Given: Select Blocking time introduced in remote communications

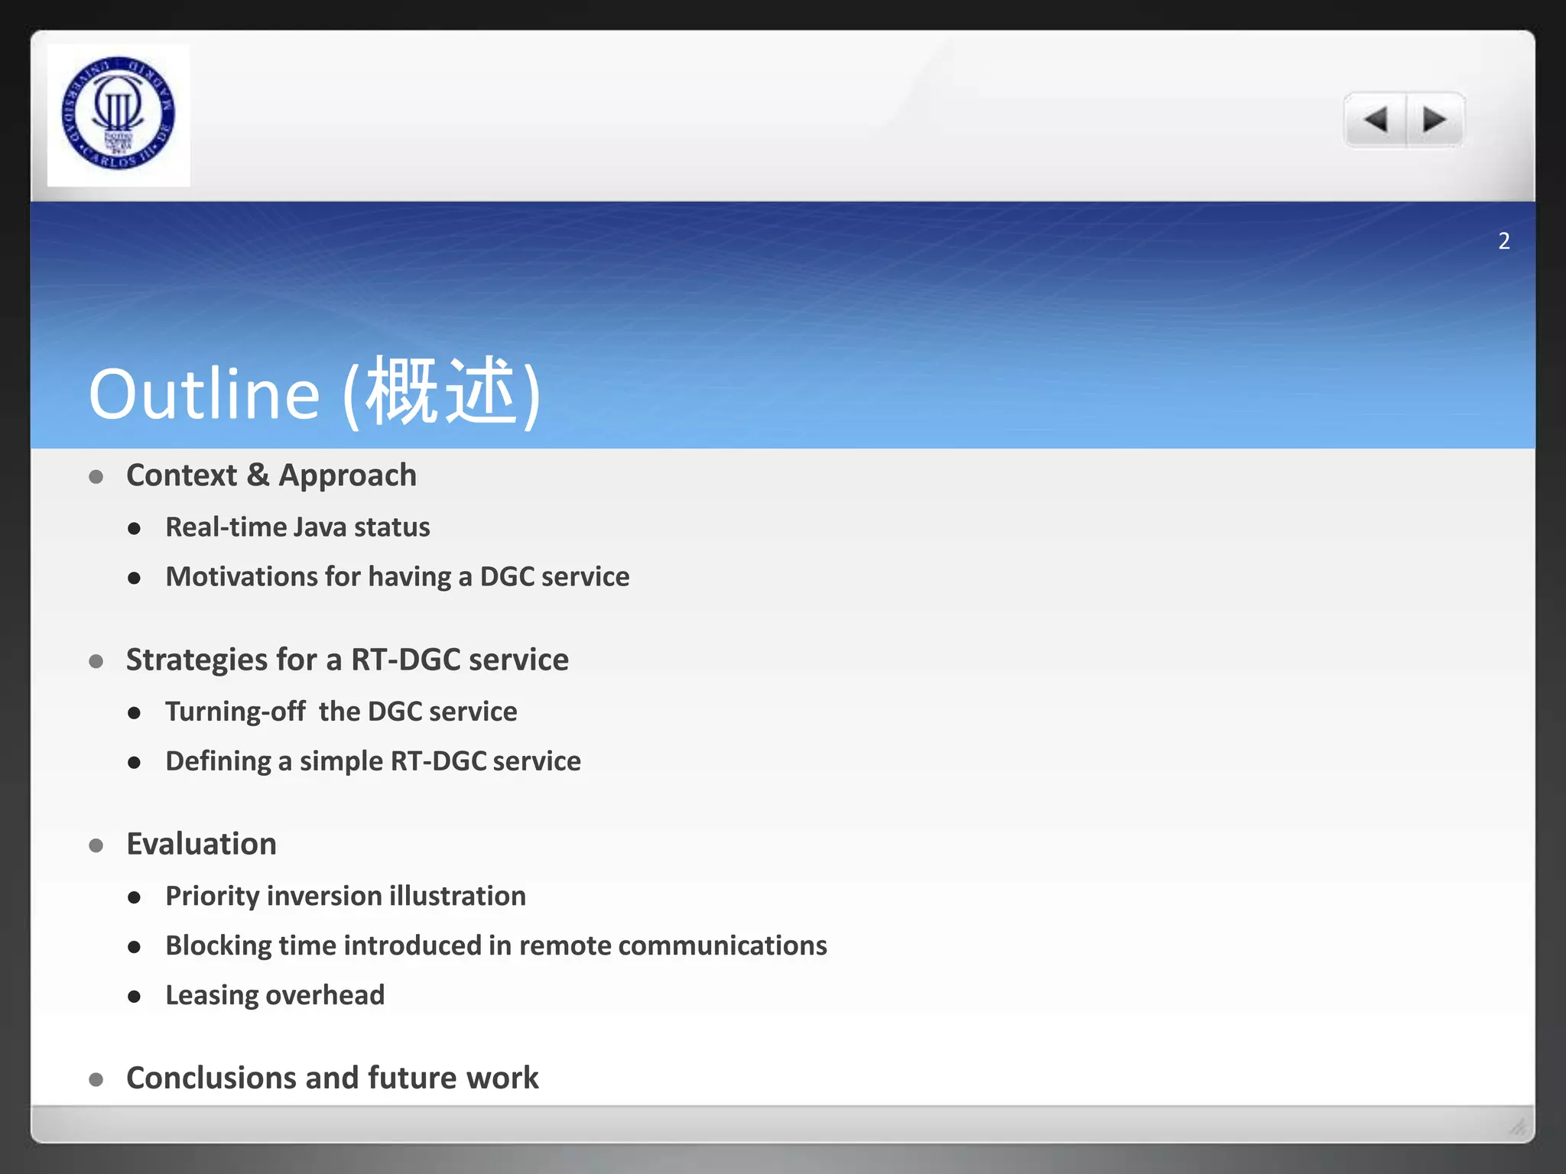Looking at the screenshot, I should click(495, 945).
